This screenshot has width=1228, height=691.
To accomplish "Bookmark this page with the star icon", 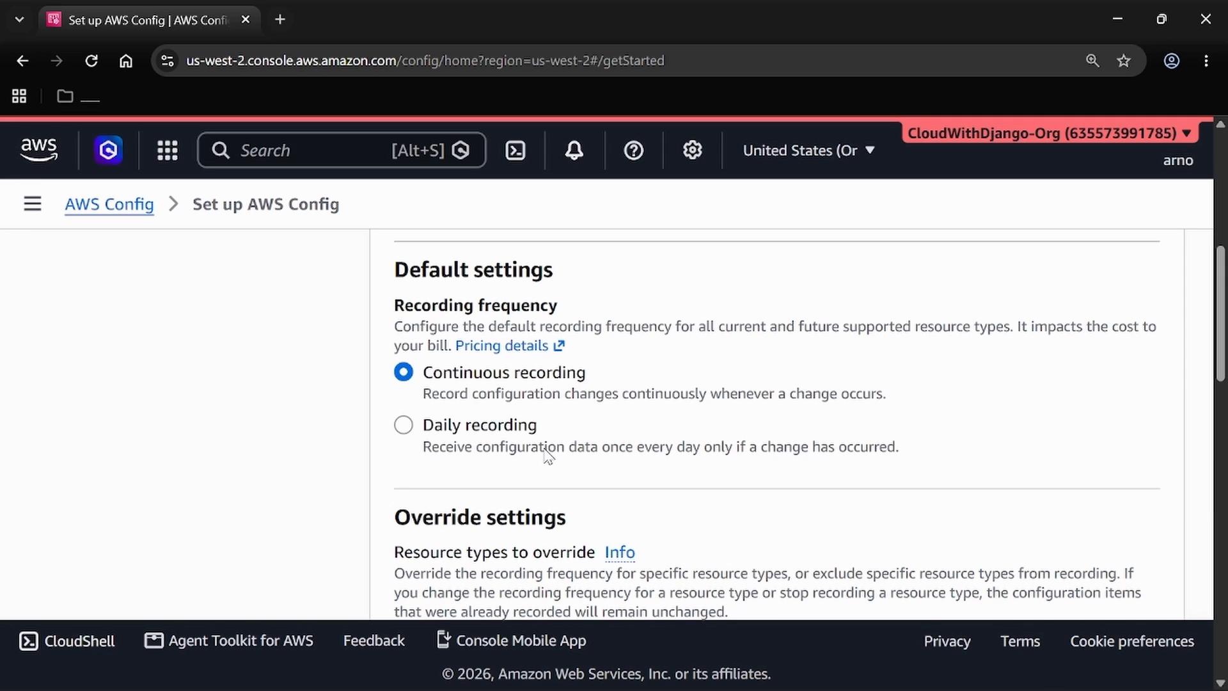I will 1124,61.
